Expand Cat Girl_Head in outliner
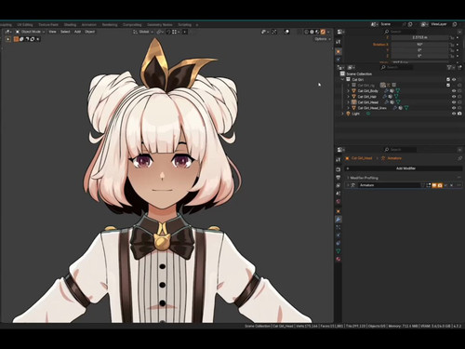The image size is (465, 349). (349, 102)
